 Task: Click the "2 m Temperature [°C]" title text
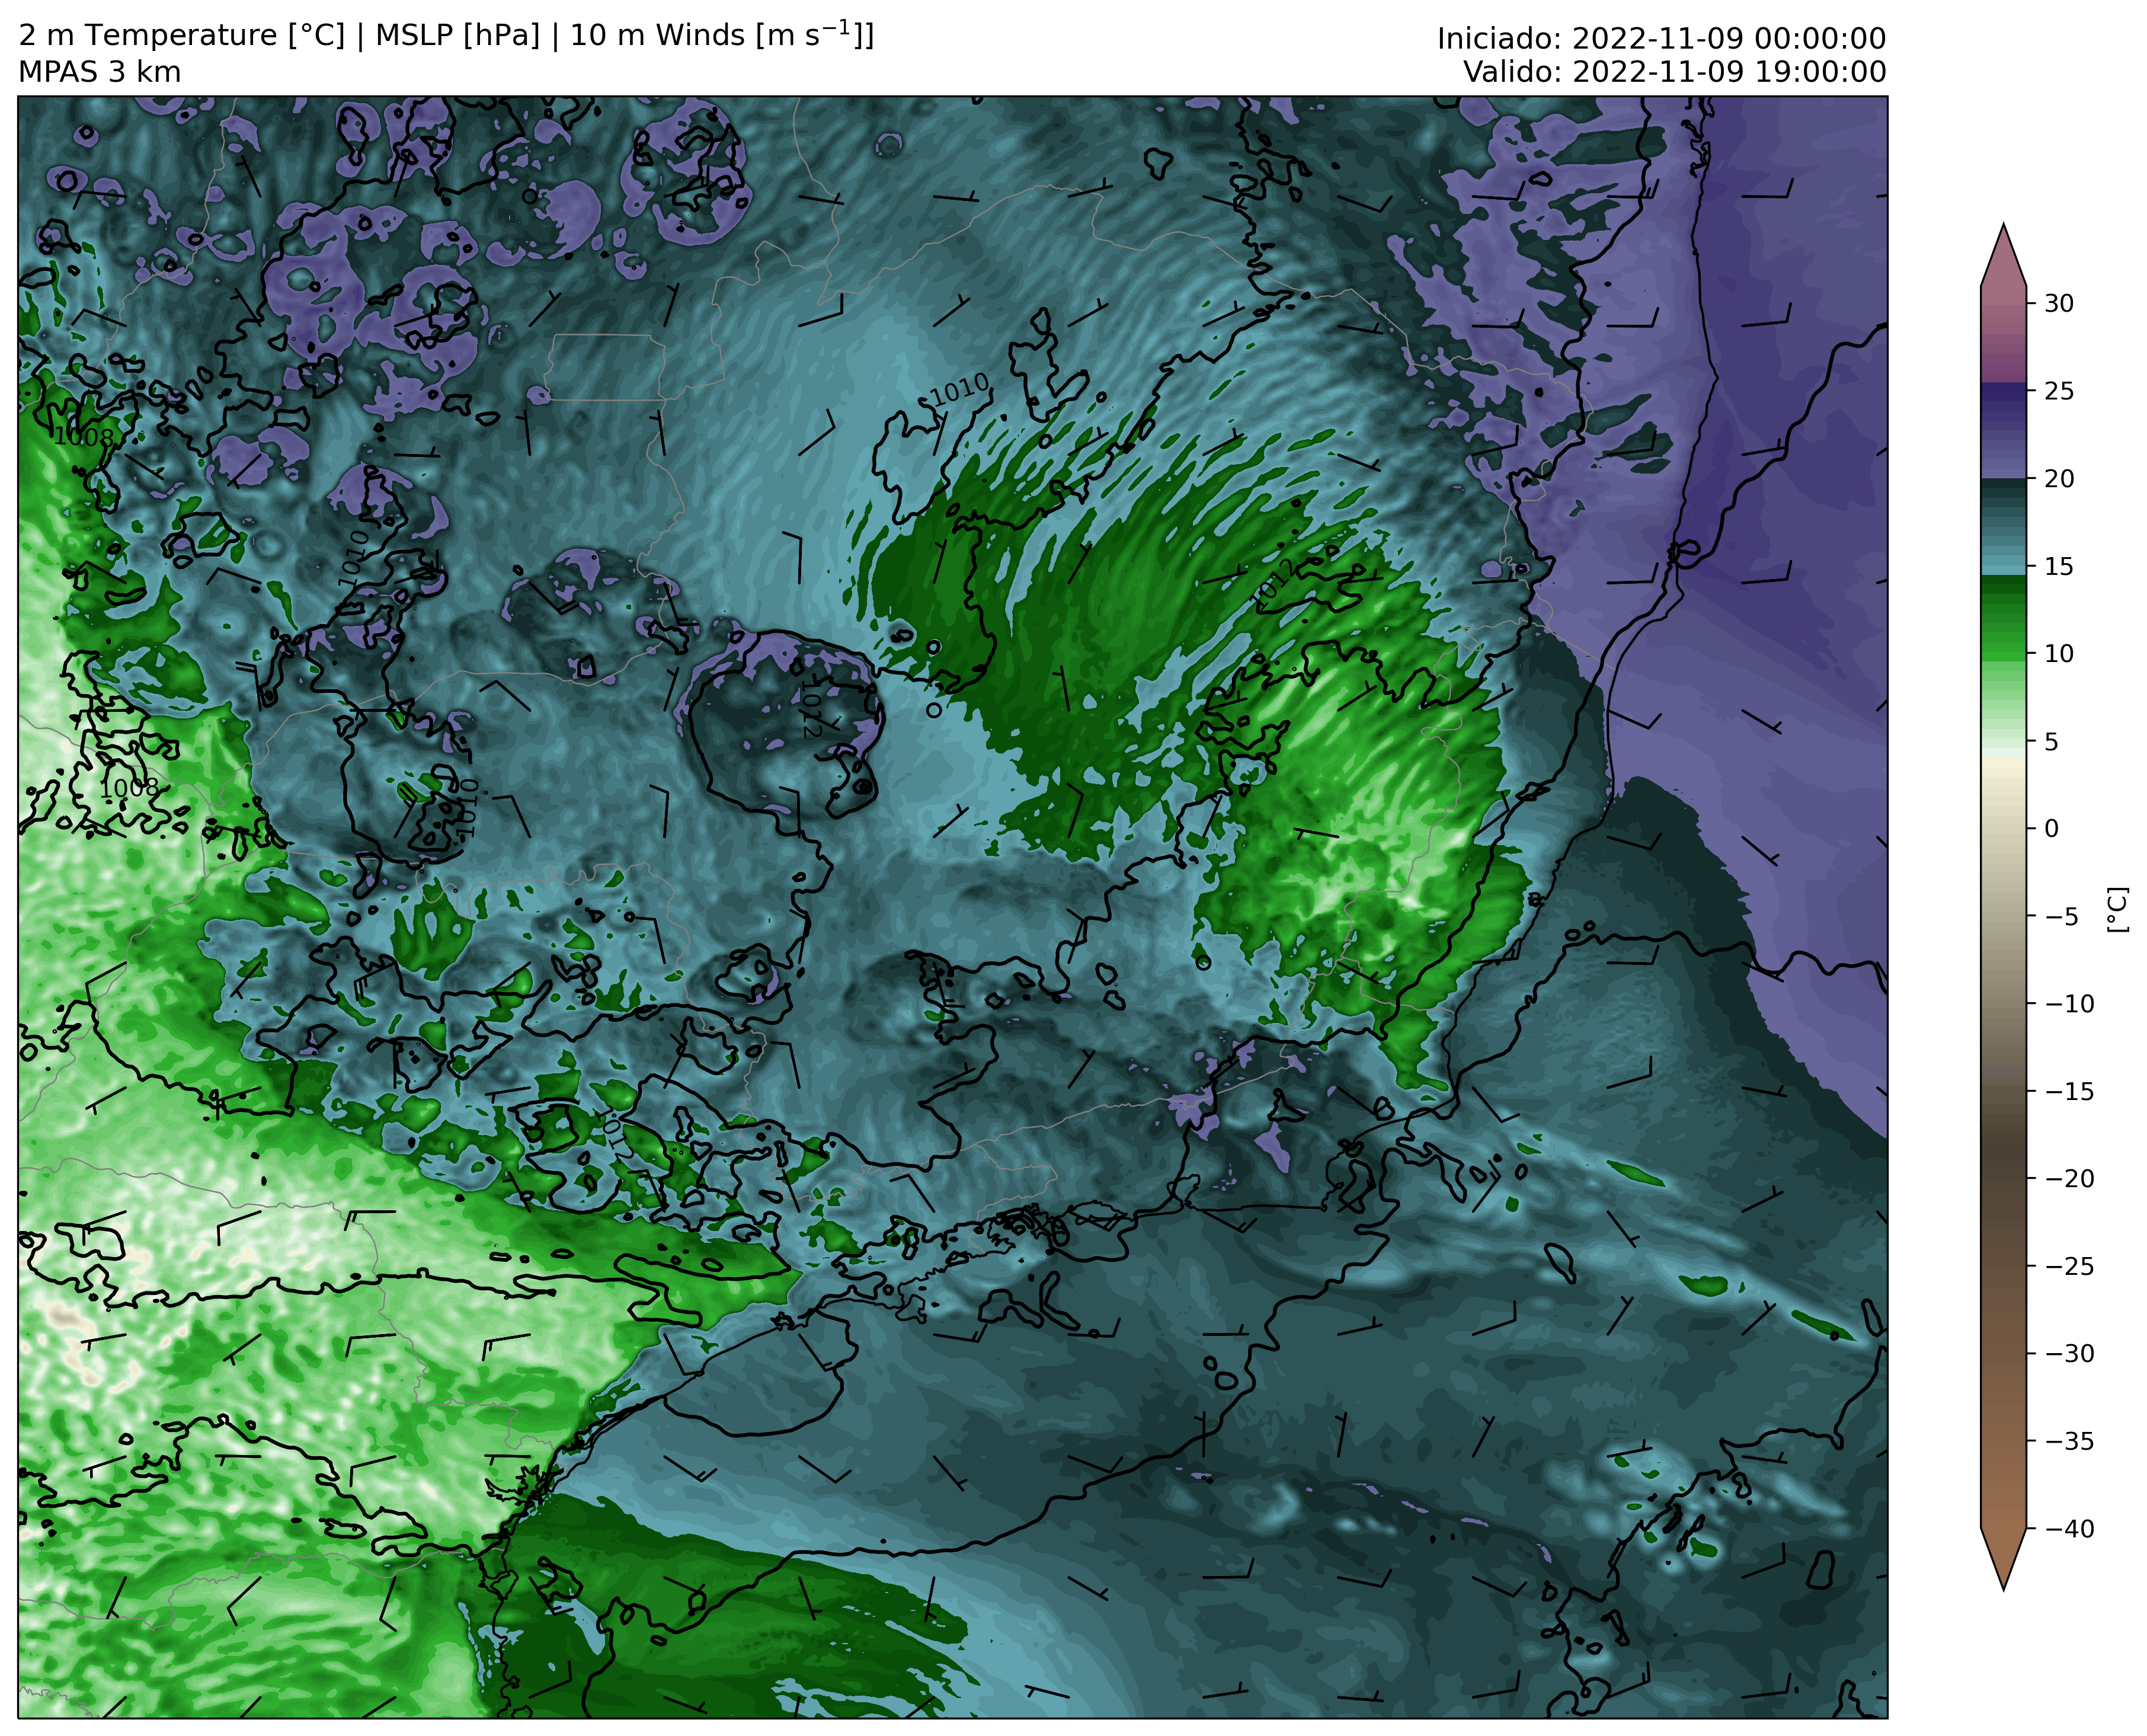pyautogui.click(x=182, y=36)
